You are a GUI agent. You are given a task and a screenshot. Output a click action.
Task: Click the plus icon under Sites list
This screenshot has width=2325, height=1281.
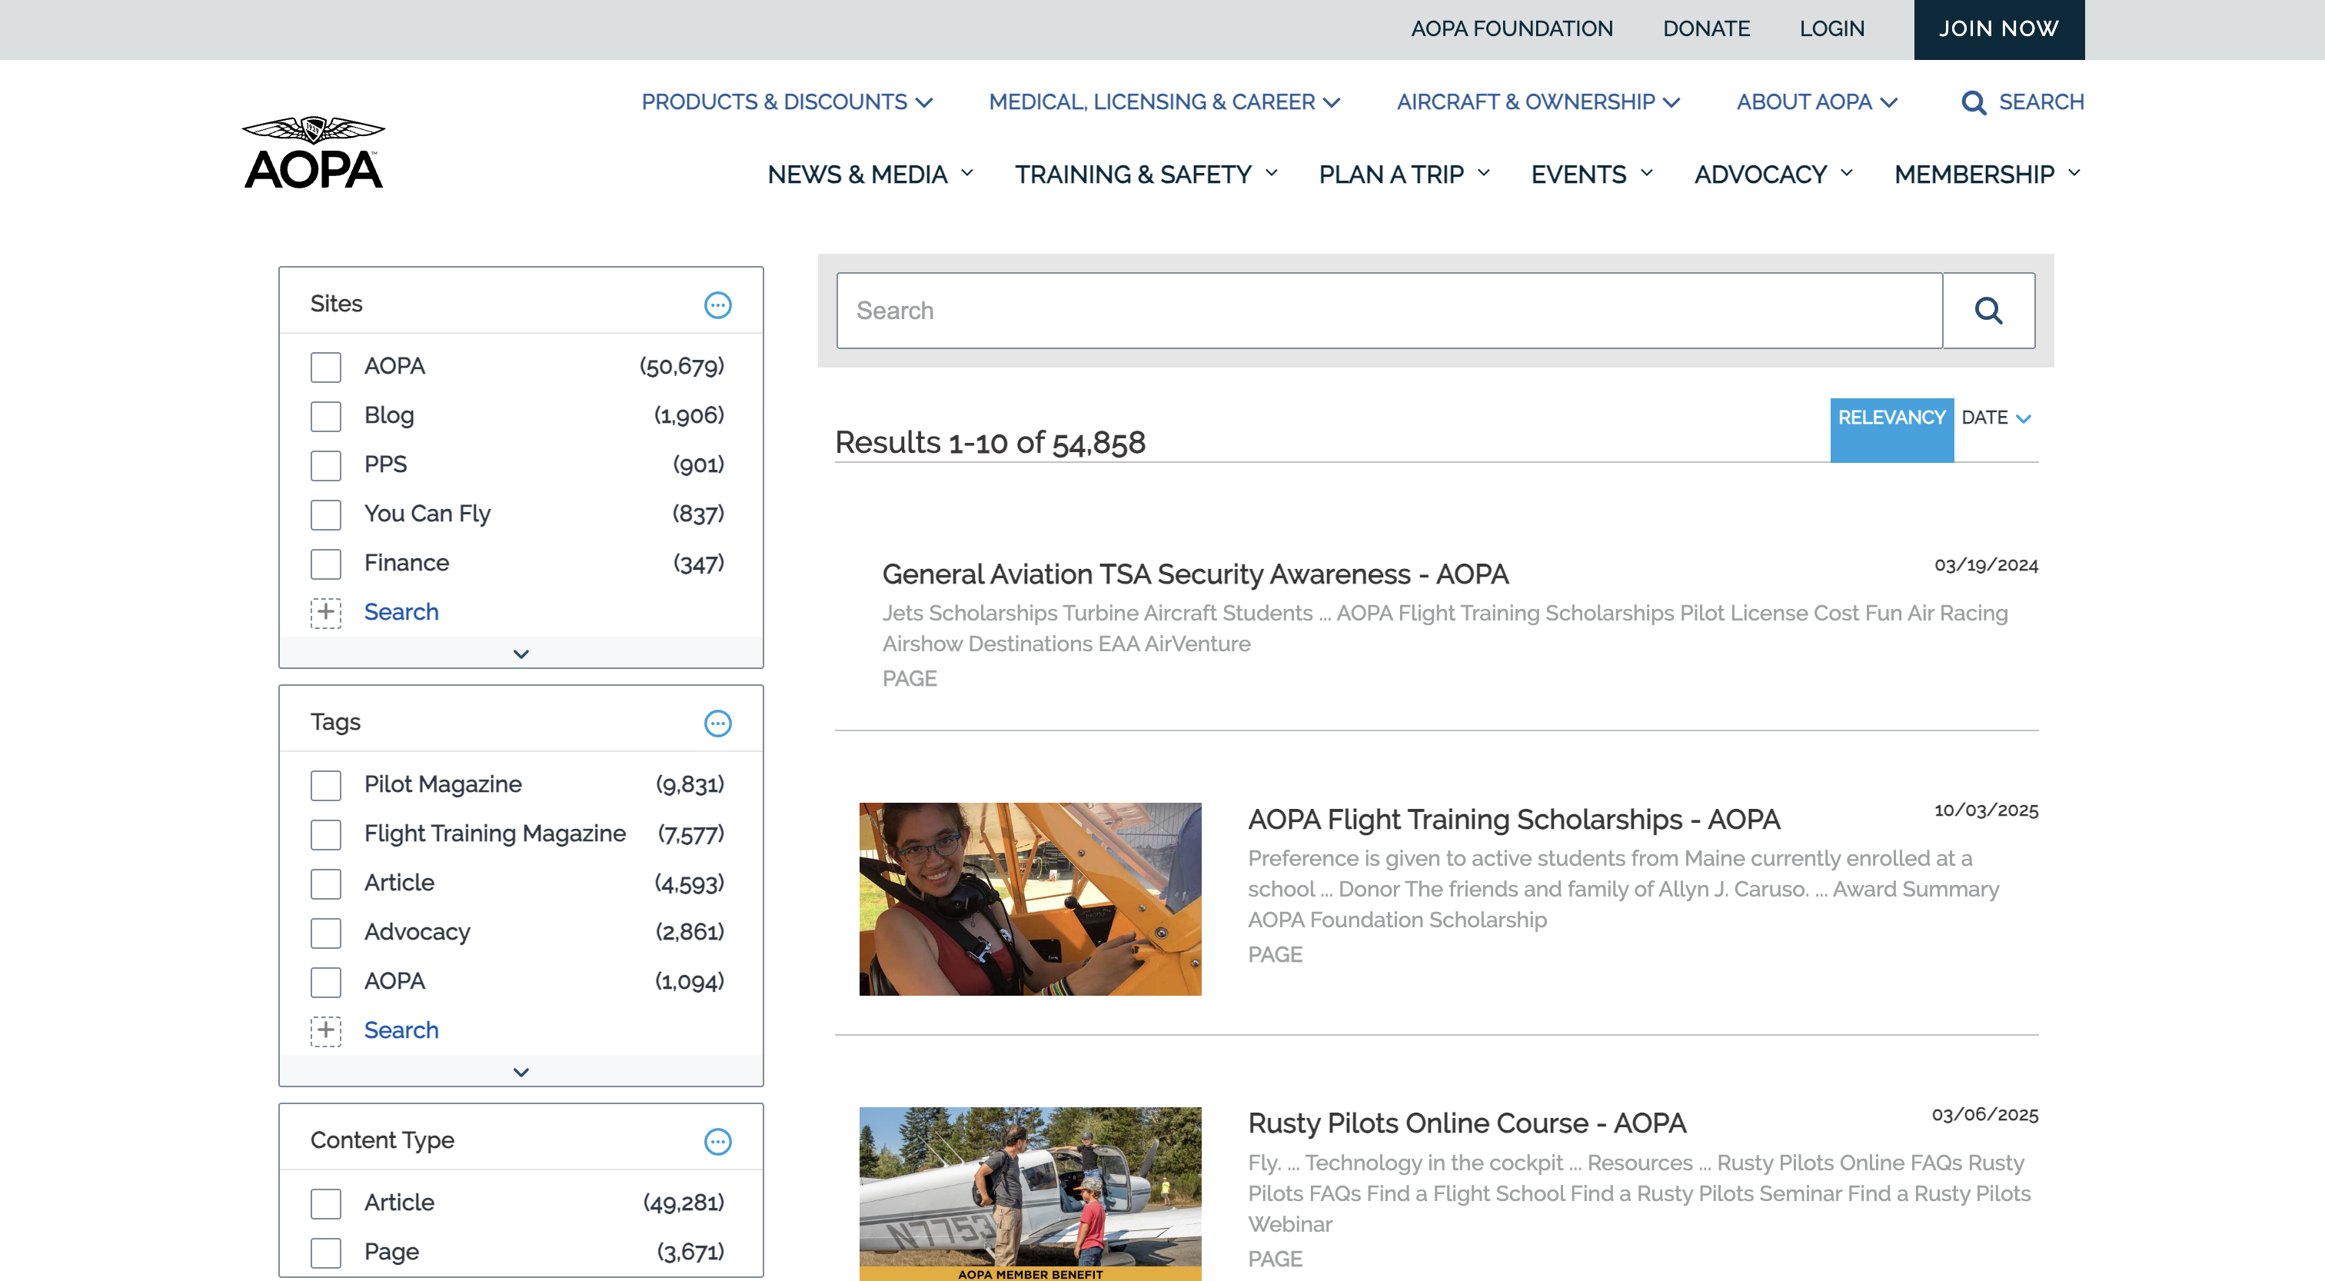coord(326,612)
